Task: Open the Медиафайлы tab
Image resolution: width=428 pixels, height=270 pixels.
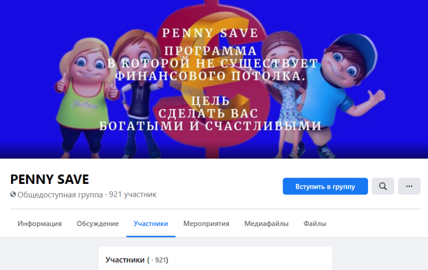Action: [266, 223]
